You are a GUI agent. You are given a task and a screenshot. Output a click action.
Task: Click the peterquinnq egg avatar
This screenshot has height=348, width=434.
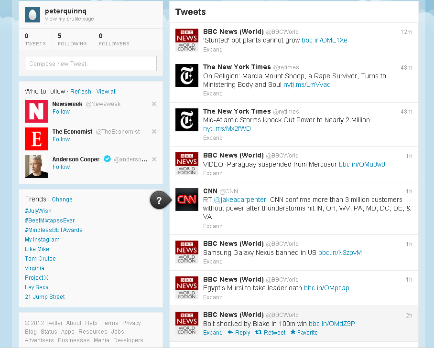pos(33,15)
